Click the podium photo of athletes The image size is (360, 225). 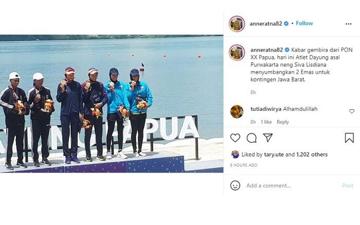click(112, 104)
